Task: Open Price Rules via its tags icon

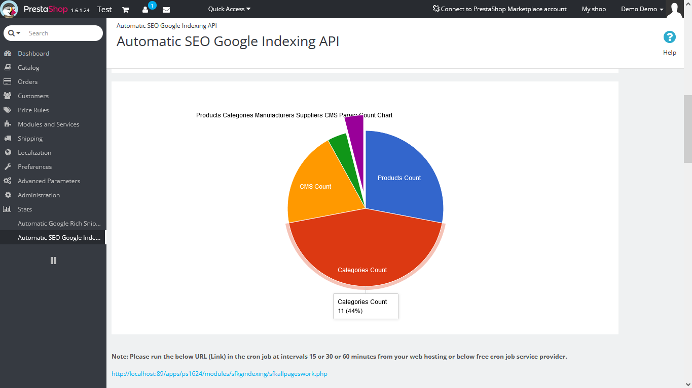Action: point(8,110)
